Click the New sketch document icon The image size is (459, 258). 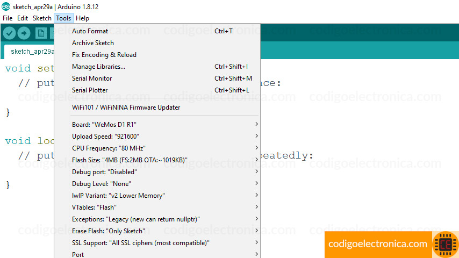[41, 33]
